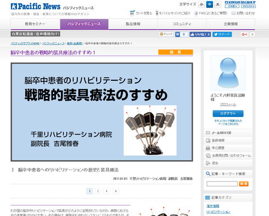Click the blue slide title image
The width and height of the screenshot is (269, 216).
[x=102, y=112]
